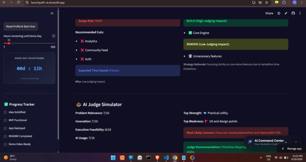Mark README Completed as done
The image size is (306, 162).
tap(5, 137)
